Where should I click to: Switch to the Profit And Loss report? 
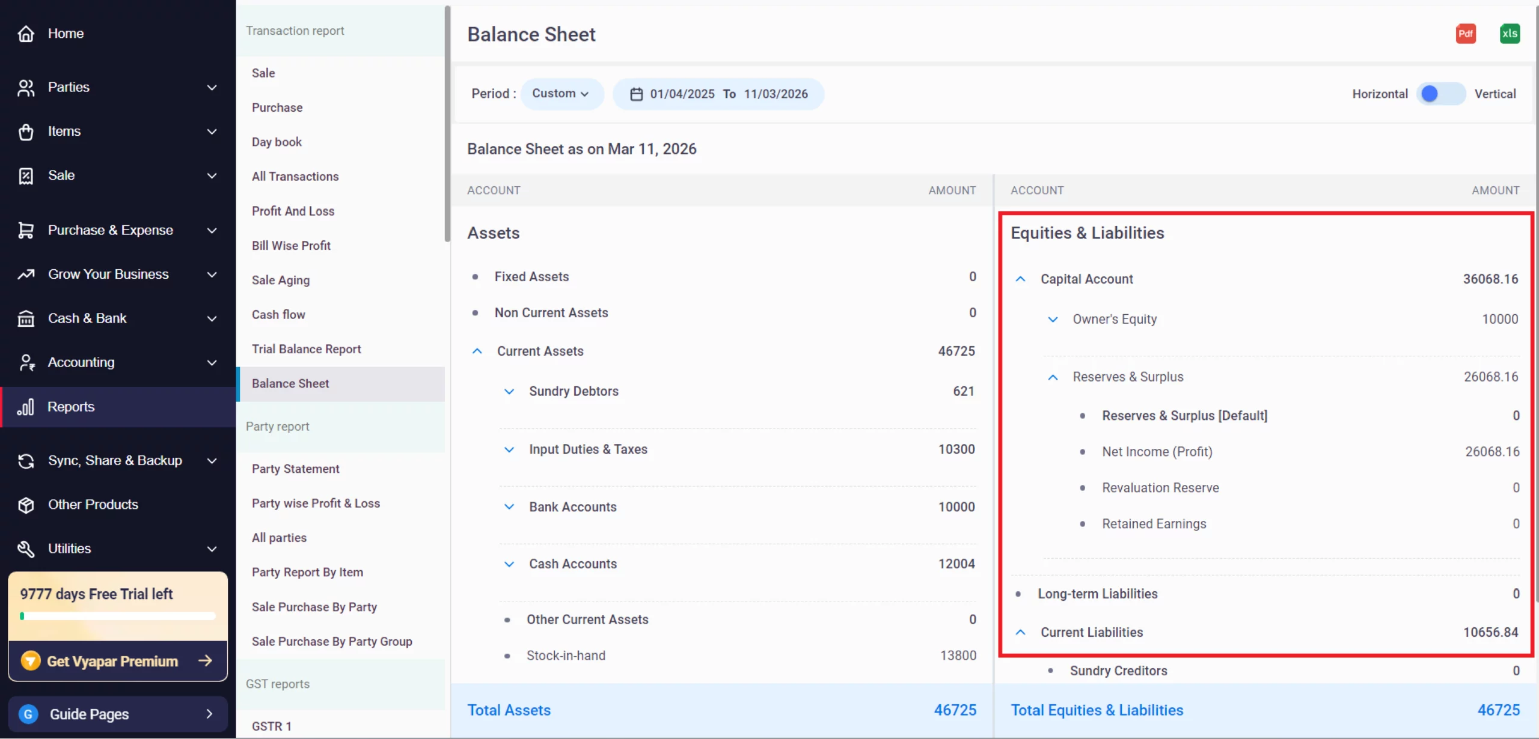[293, 211]
